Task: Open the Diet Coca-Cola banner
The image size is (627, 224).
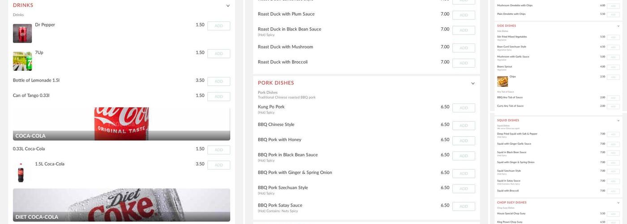Action: coord(121,205)
